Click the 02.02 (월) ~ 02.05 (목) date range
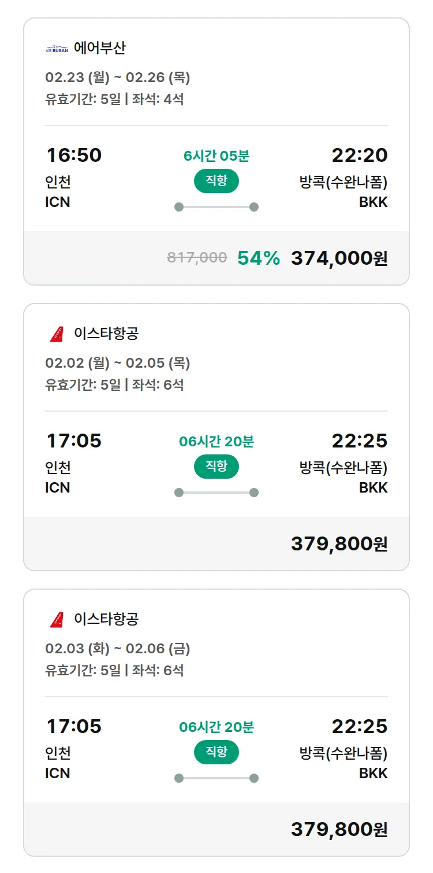 tap(118, 363)
